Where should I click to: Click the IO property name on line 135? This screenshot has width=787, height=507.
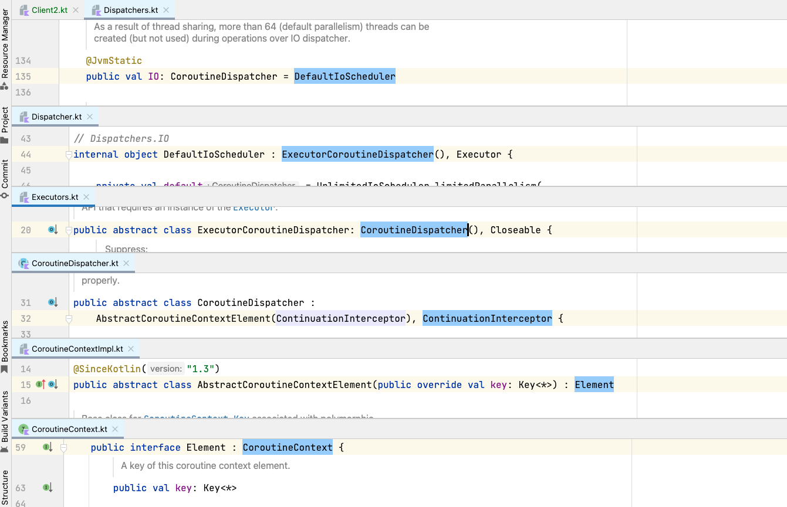click(153, 76)
